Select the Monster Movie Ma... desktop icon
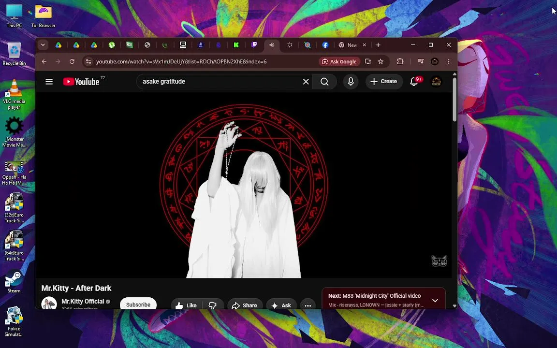The image size is (557, 348). [x=14, y=132]
